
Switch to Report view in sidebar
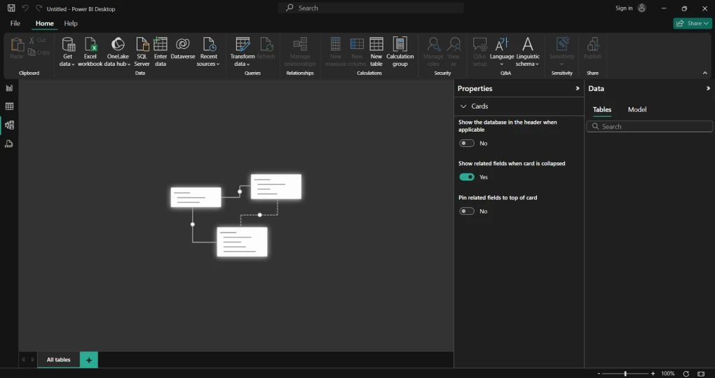click(x=9, y=88)
